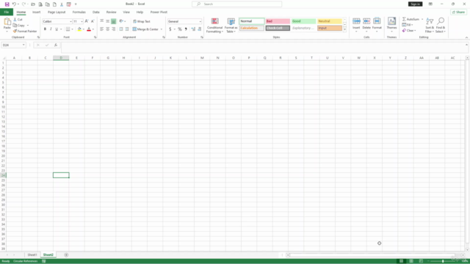
Task: Open Format as Table gallery
Action: [x=231, y=25]
